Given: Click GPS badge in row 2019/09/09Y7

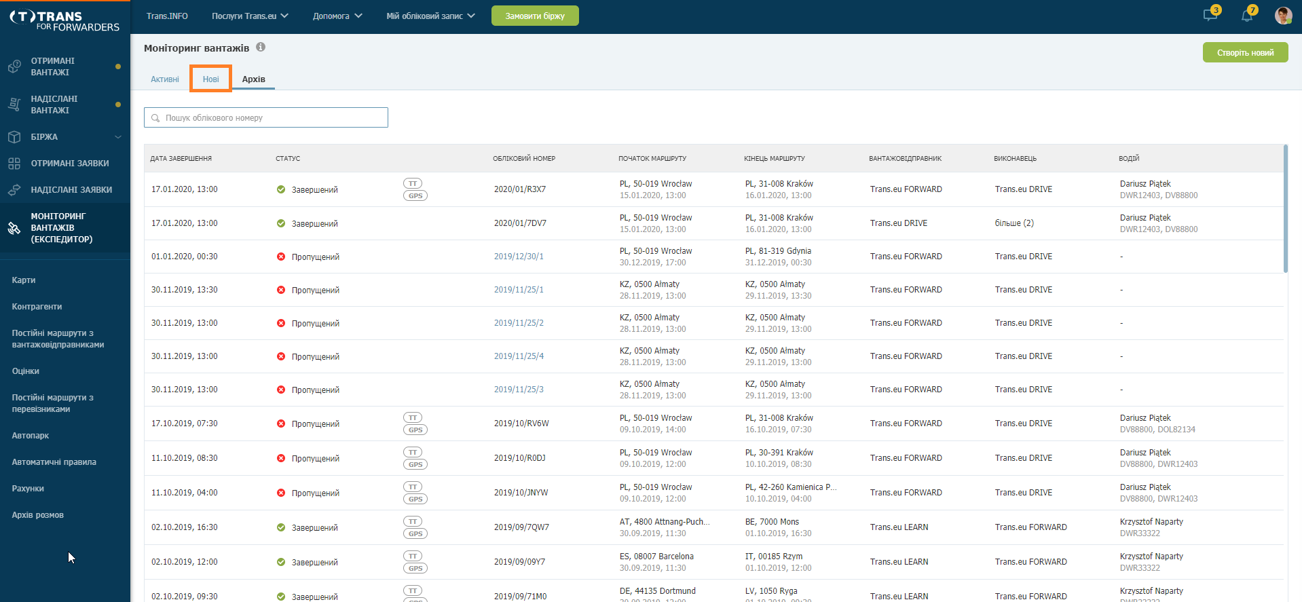Looking at the screenshot, I should (x=415, y=568).
